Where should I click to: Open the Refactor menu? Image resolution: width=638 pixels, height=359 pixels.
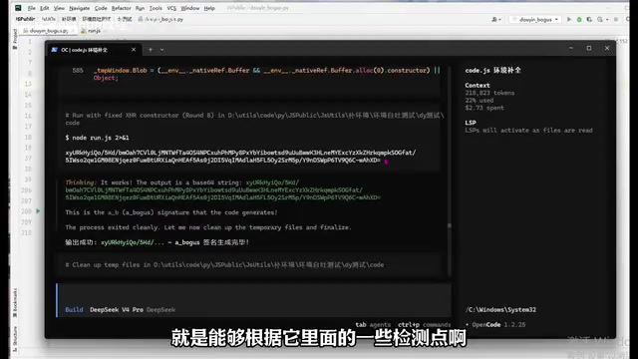[x=122, y=8]
